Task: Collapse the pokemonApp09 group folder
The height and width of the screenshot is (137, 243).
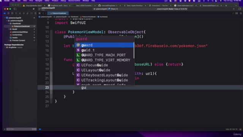Action: [x=7, y=21]
